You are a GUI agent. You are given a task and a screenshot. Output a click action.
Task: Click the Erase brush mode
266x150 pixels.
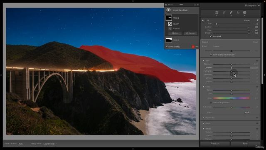click(247, 20)
